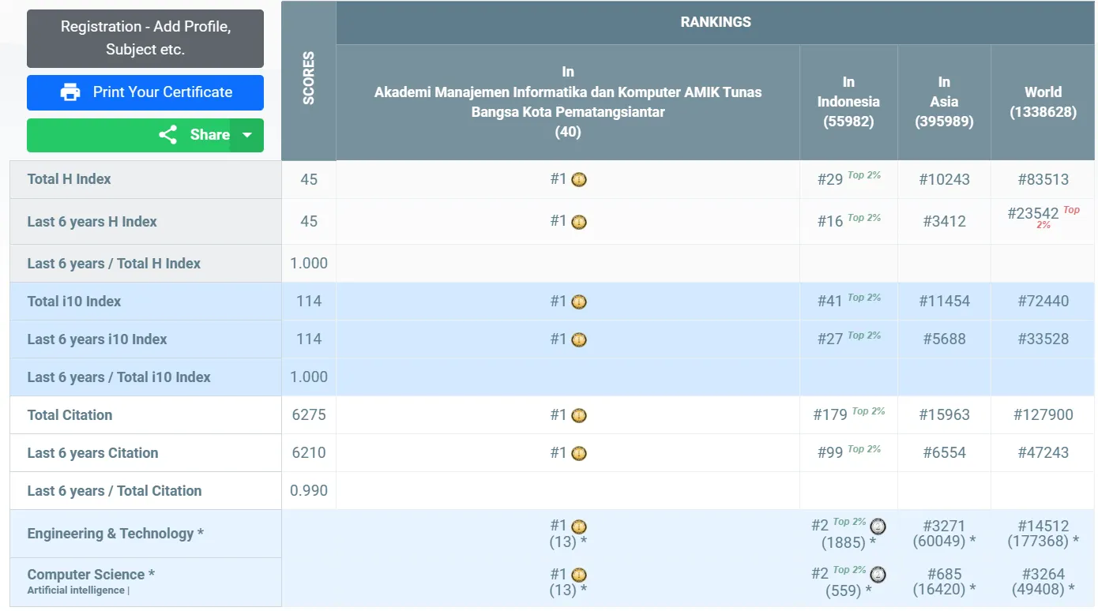Click the Artificial intelligence subject label

click(x=76, y=590)
